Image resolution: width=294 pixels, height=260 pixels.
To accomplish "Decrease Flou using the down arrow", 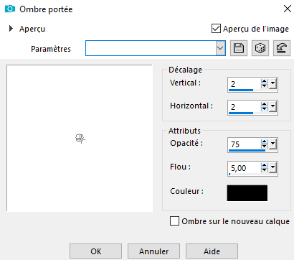I will click(x=265, y=170).
